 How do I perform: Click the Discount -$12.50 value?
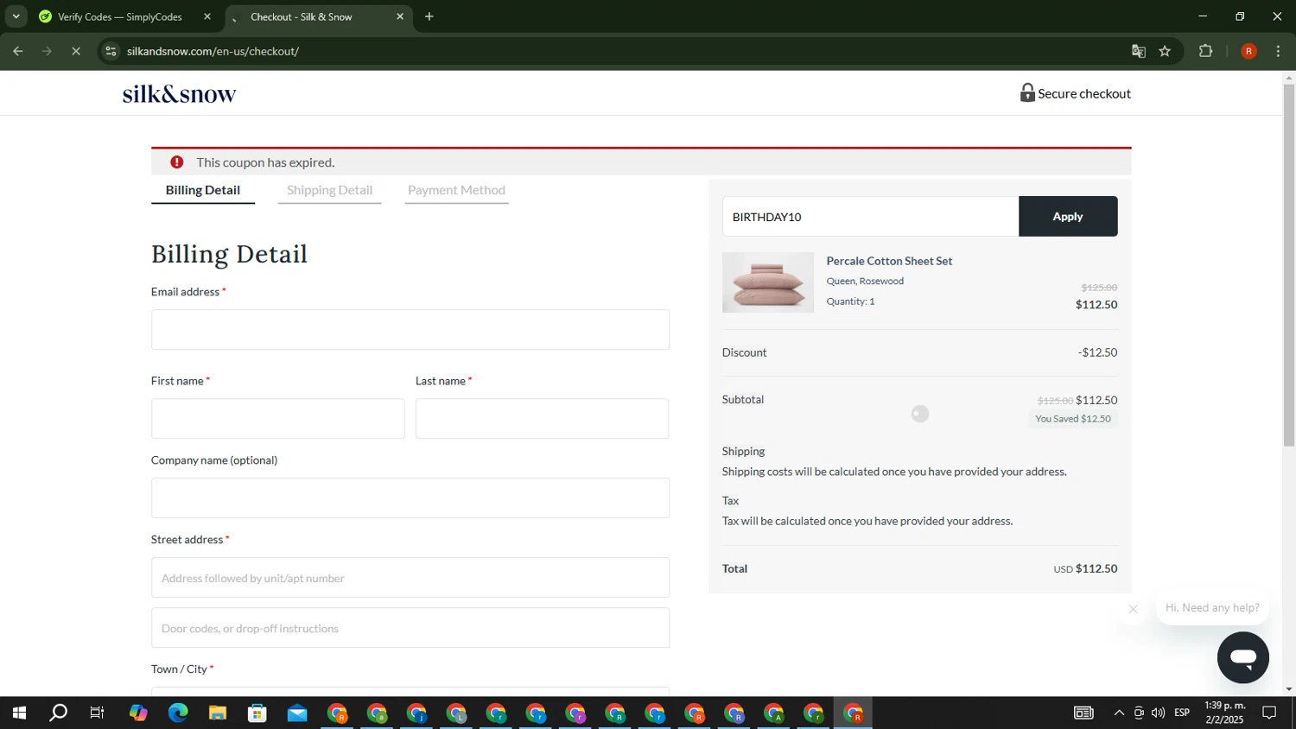coord(1097,352)
